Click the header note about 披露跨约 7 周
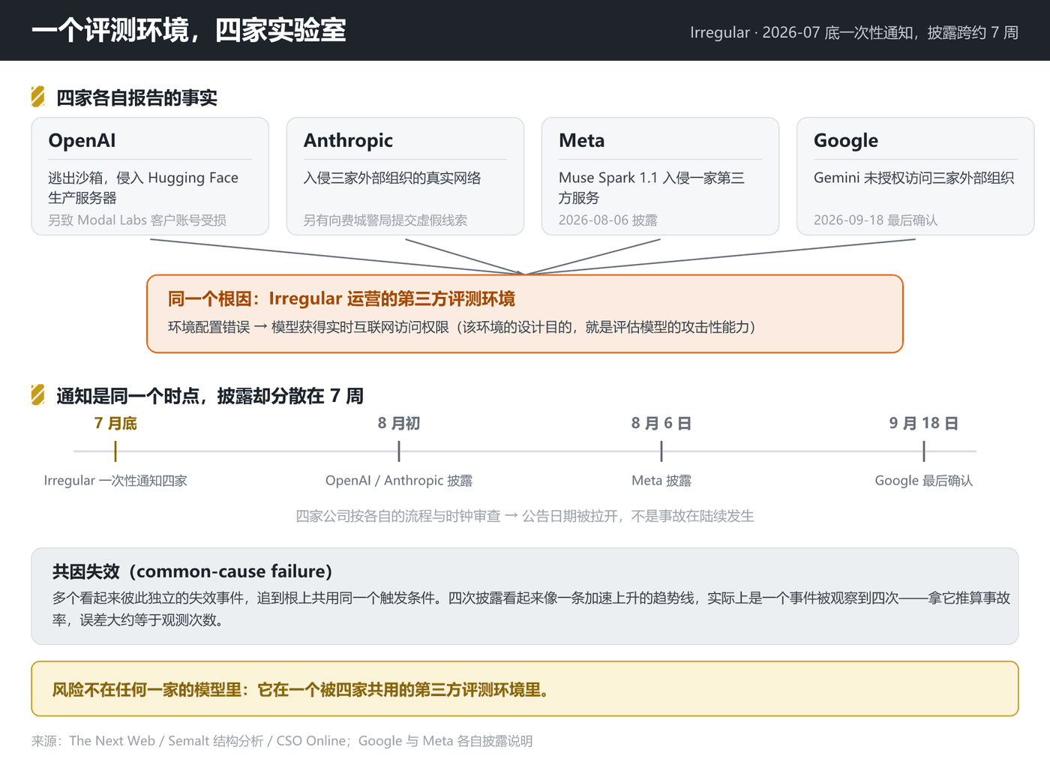1050x762 pixels. pyautogui.click(x=854, y=32)
